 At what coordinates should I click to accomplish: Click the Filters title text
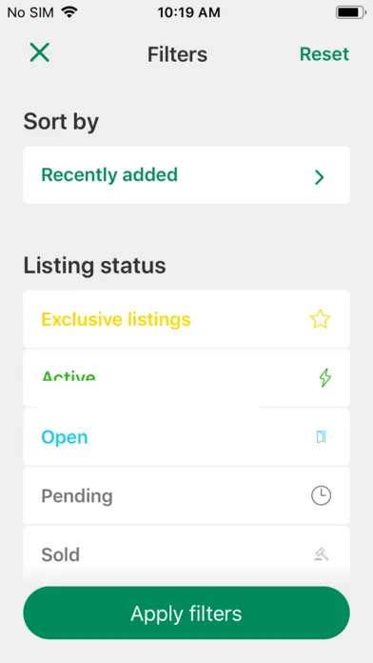[x=177, y=54]
